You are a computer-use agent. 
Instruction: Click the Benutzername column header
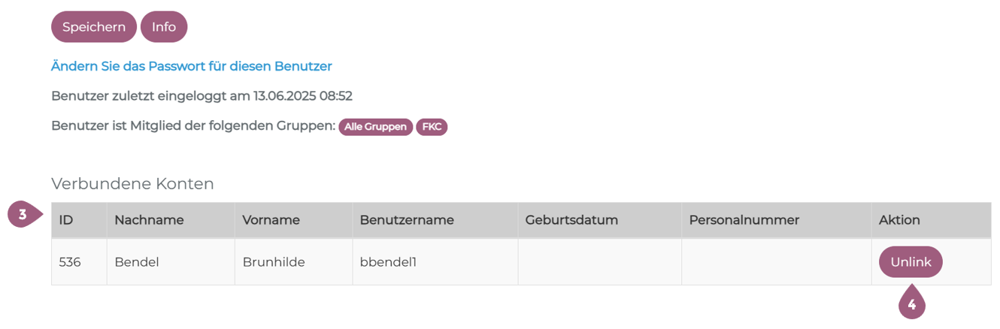407,220
